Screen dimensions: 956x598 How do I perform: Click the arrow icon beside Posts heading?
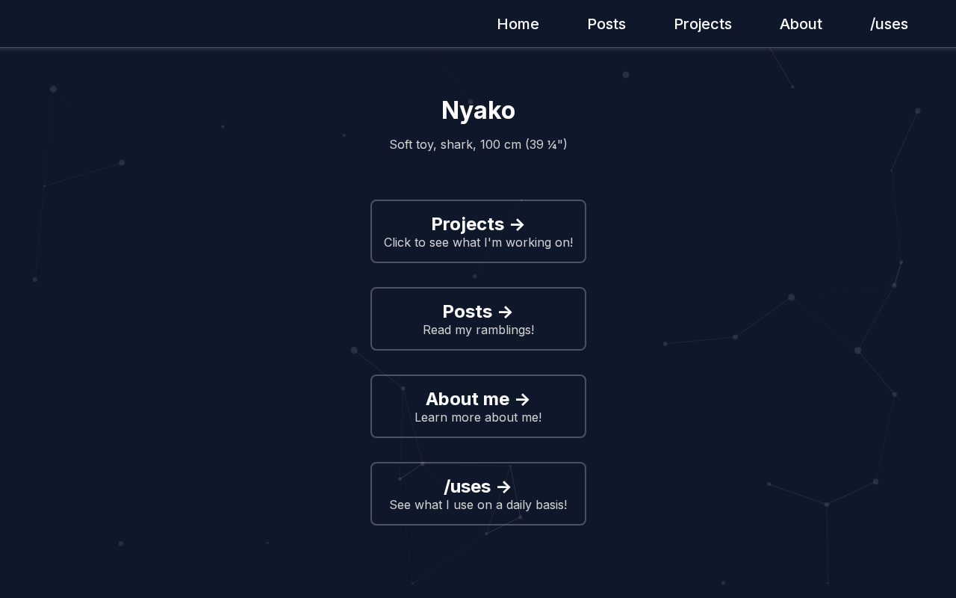tap(506, 312)
